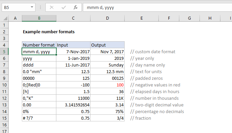Select the cell with '11-Jun-2017'
Viewport: 232px width, 133px height.
(x=73, y=65)
